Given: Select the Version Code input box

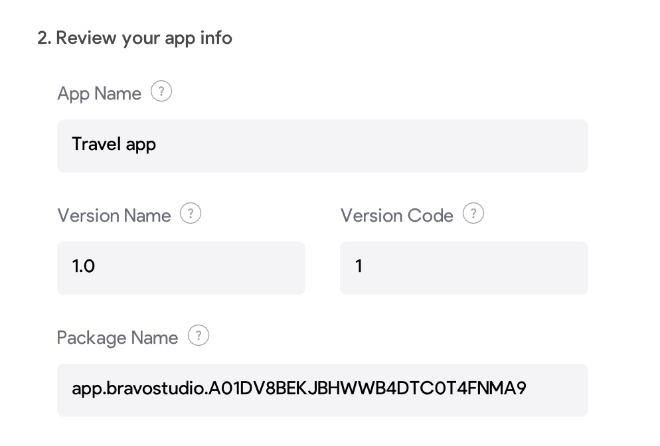Looking at the screenshot, I should 463,268.
